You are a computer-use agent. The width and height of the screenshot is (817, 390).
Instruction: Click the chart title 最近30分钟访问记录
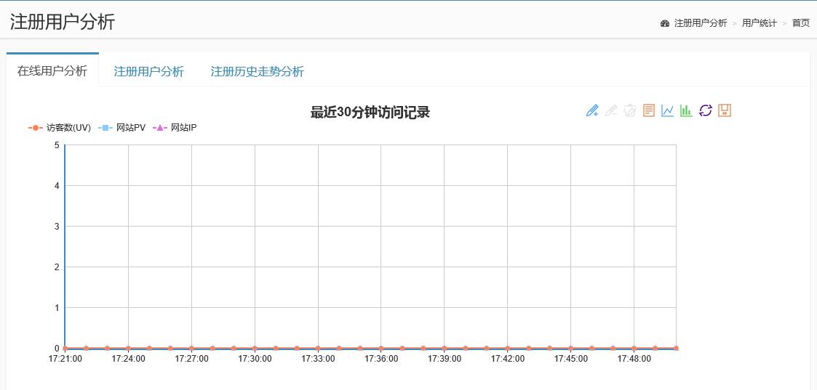(x=370, y=113)
